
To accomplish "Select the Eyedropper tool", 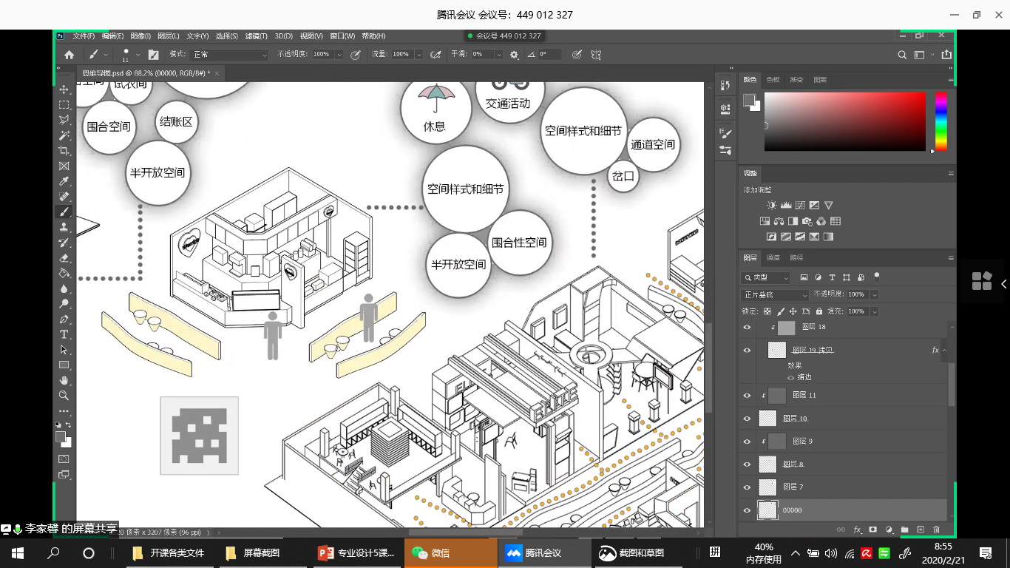I will tap(64, 181).
